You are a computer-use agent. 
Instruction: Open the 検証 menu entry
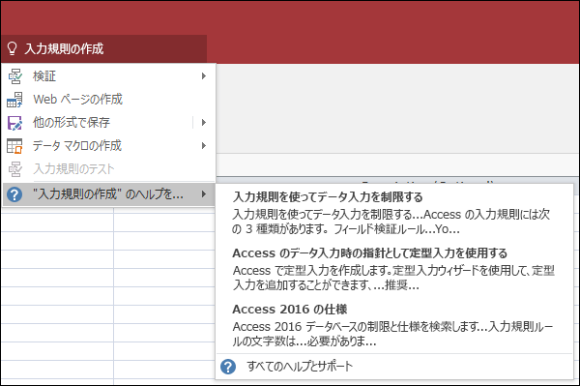(108, 76)
